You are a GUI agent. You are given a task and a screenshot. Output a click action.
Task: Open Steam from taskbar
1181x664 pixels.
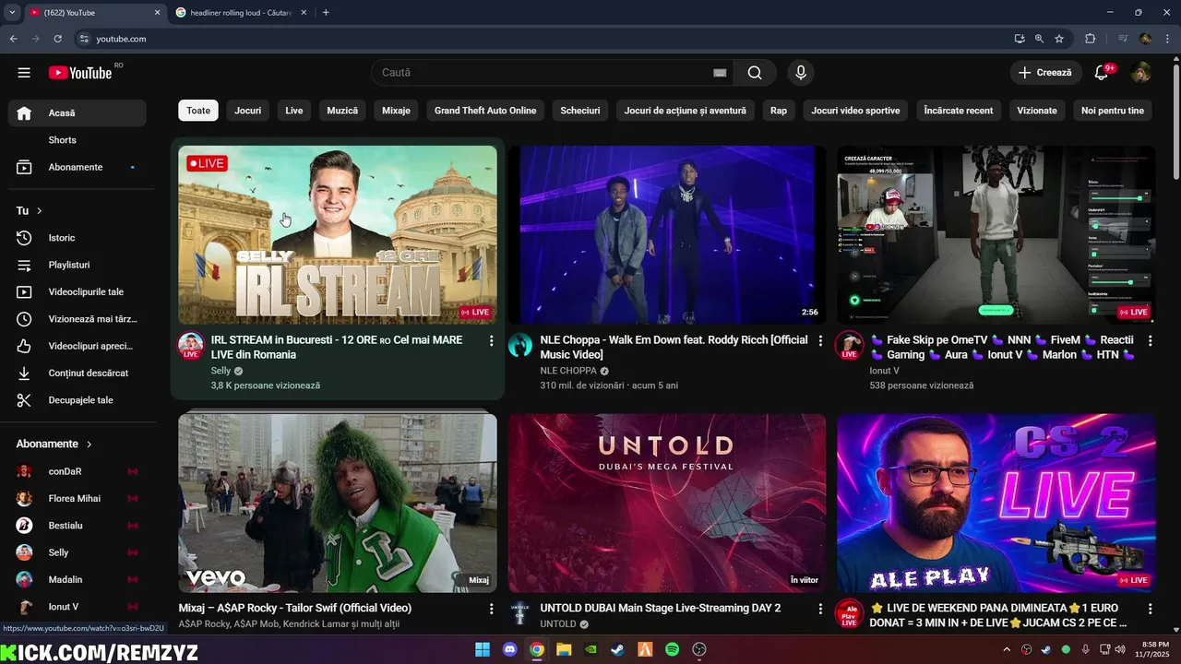pyautogui.click(x=617, y=649)
